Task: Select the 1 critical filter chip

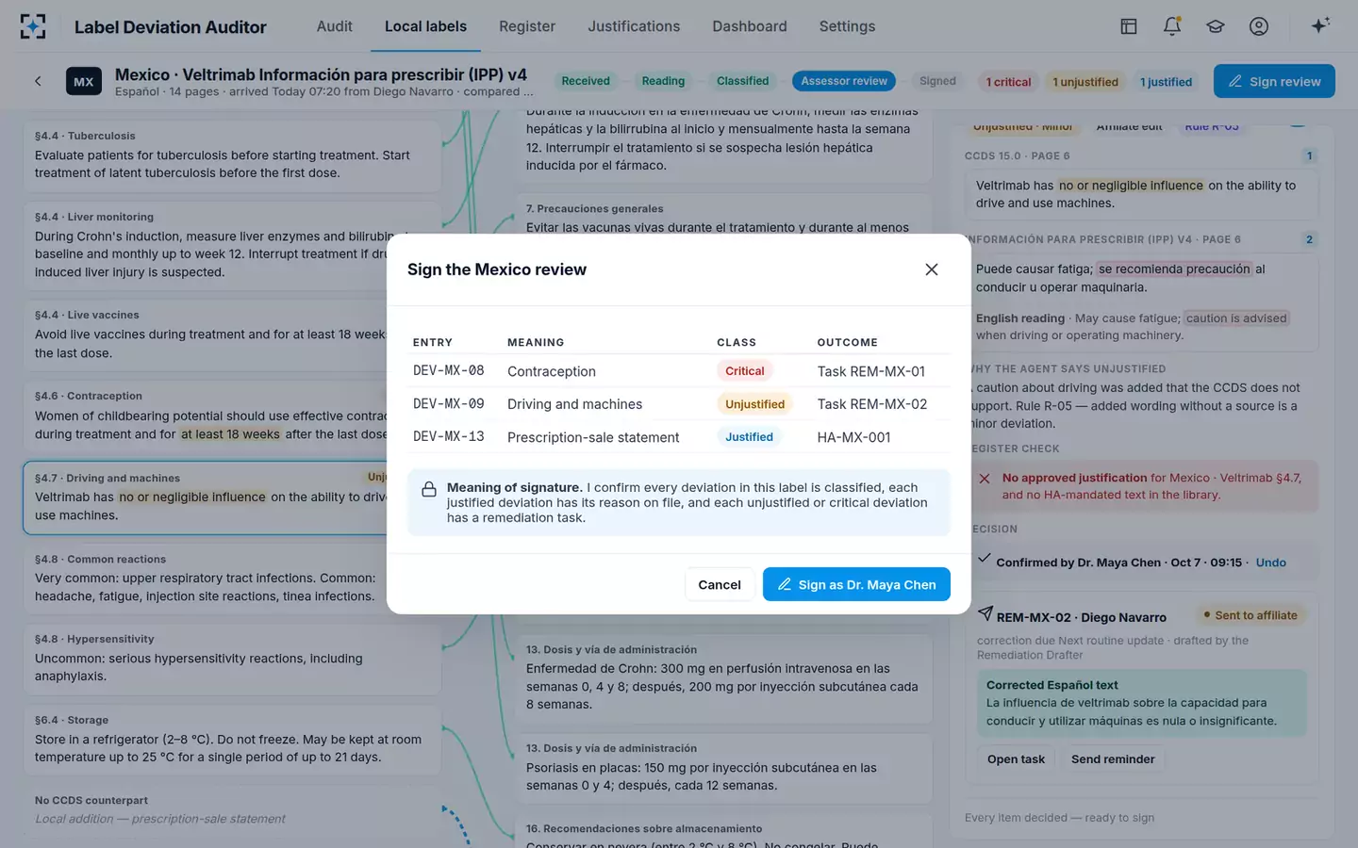Action: click(1008, 82)
